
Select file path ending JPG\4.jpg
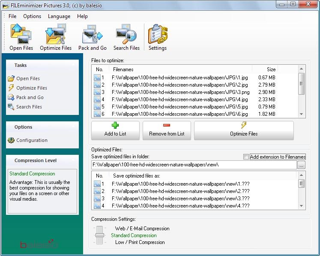tap(180, 99)
